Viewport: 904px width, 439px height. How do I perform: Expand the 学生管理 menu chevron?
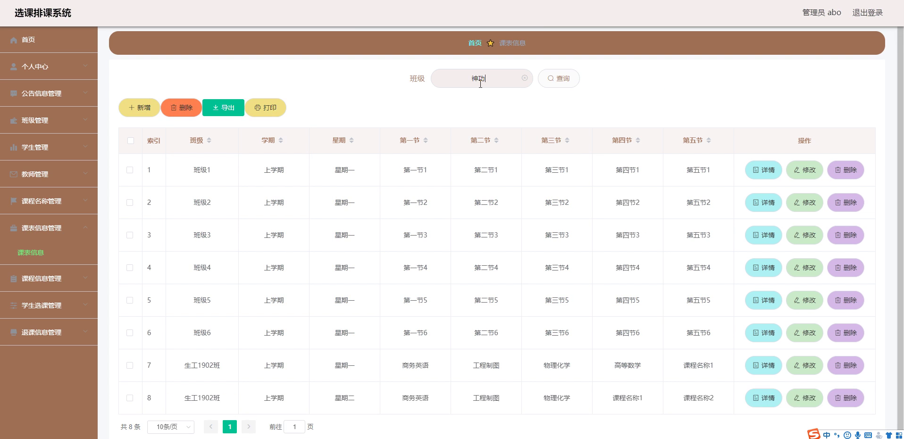point(85,147)
